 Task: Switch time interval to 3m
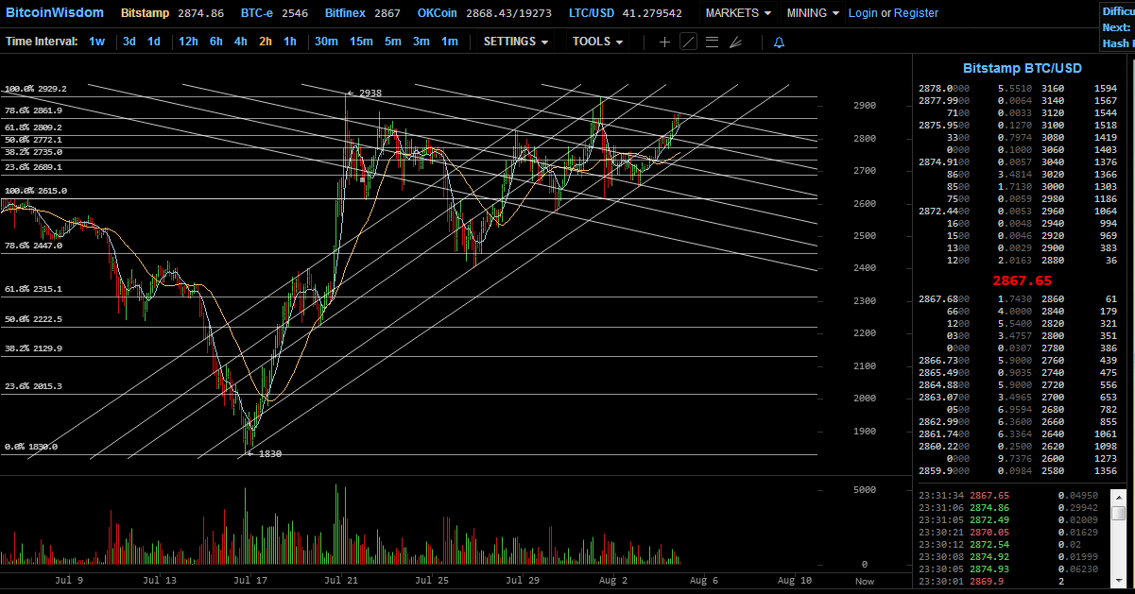pyautogui.click(x=421, y=42)
